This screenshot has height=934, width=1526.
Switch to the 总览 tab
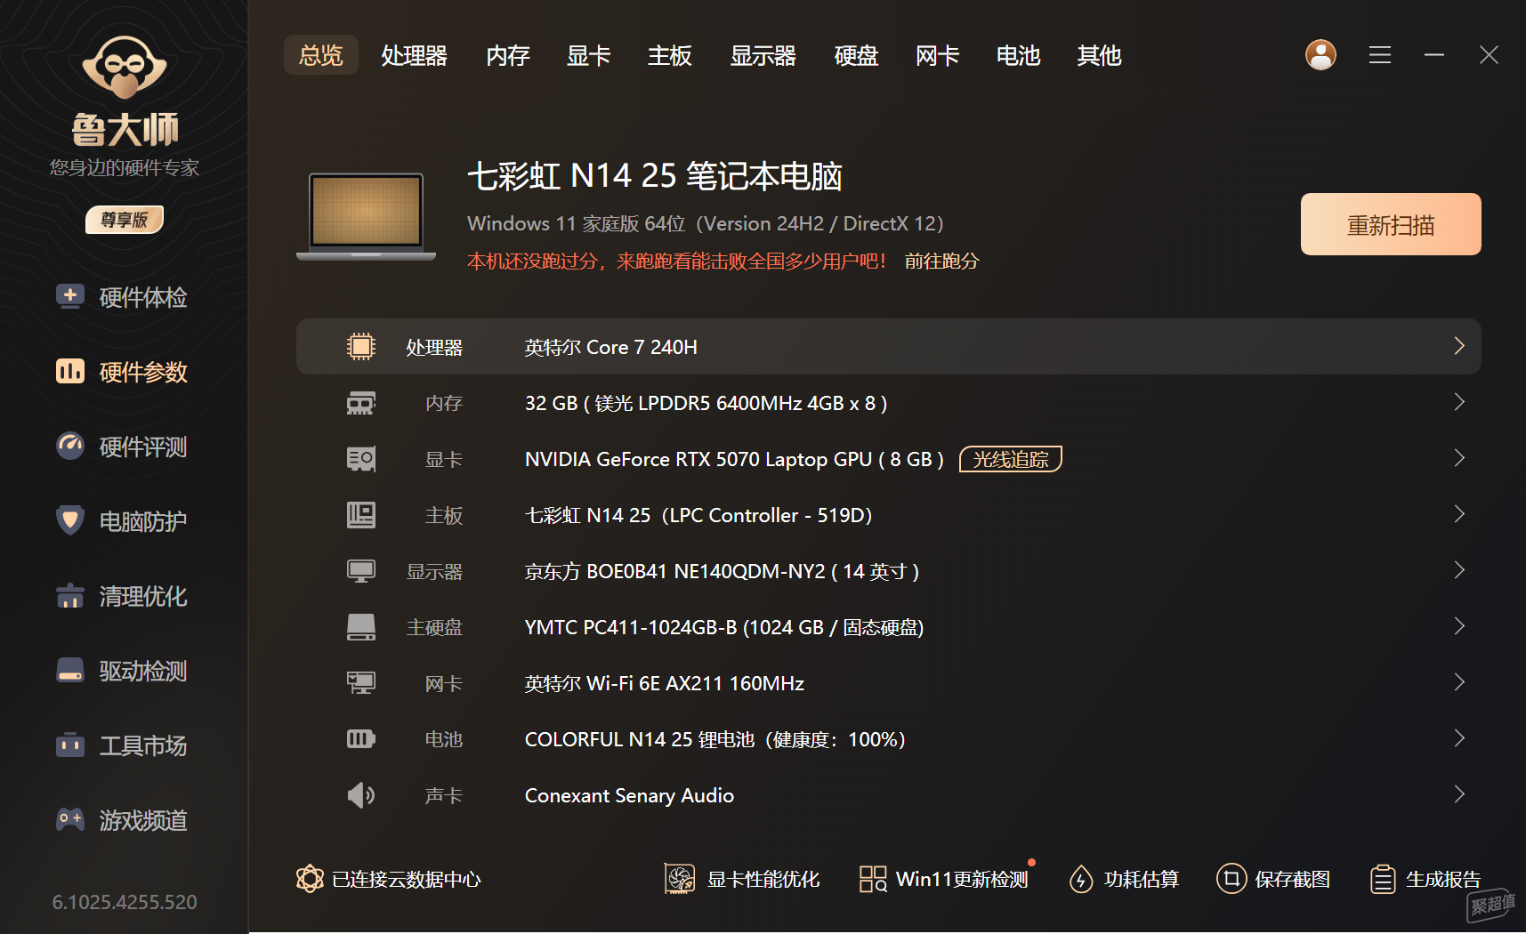click(x=321, y=55)
